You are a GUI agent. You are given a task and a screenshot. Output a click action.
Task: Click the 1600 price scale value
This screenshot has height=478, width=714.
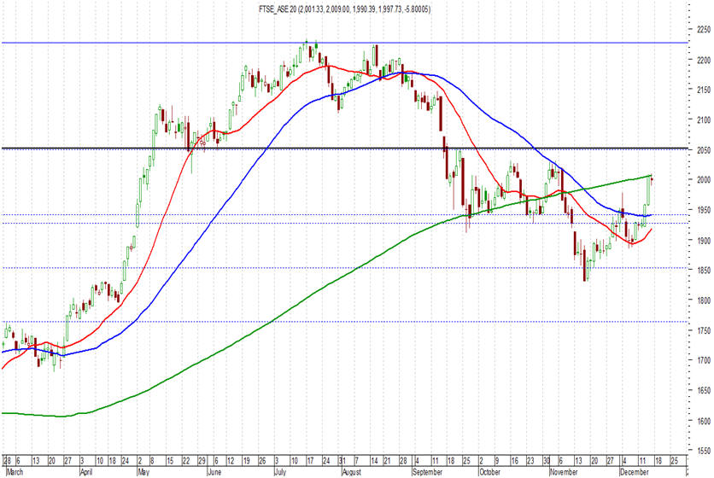click(703, 421)
